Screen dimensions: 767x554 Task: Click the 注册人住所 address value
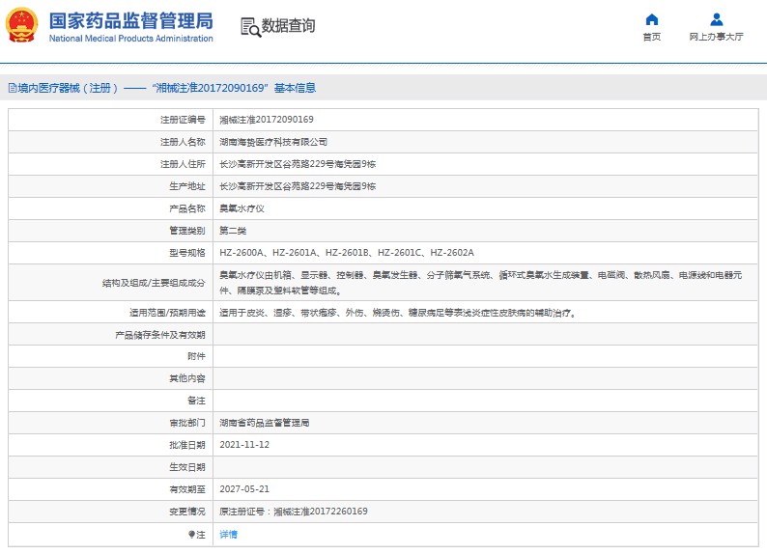pos(298,164)
